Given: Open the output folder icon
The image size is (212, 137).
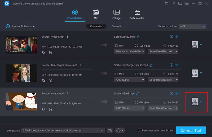Looking at the screenshot, I should click(x=110, y=130).
